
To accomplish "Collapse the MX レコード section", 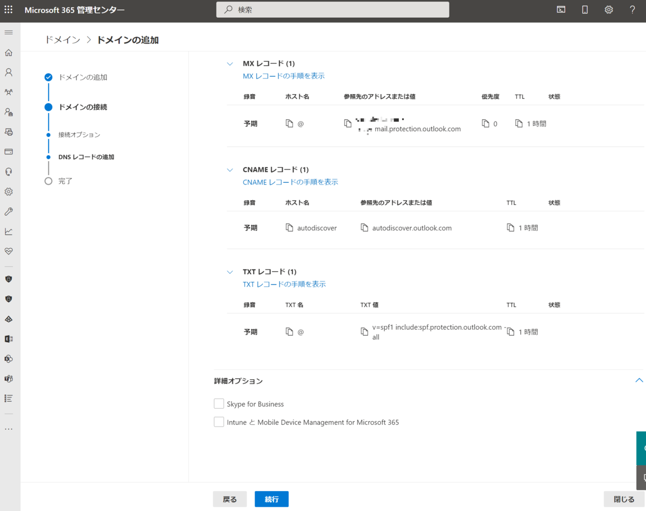I will pyautogui.click(x=230, y=64).
